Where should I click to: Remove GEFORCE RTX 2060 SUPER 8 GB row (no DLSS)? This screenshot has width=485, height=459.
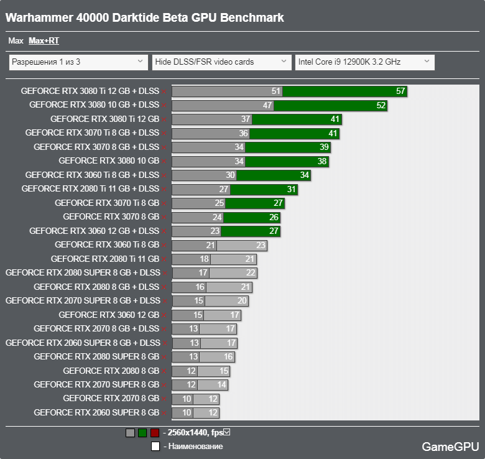point(164,413)
